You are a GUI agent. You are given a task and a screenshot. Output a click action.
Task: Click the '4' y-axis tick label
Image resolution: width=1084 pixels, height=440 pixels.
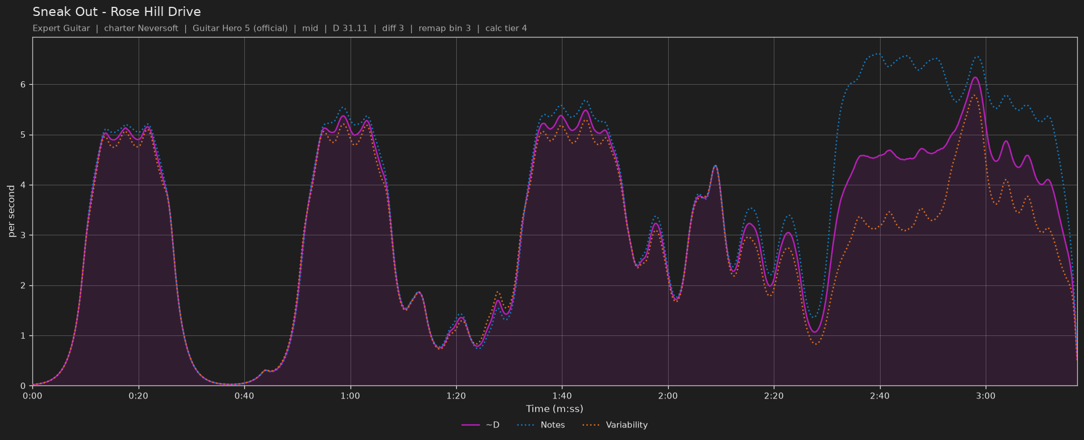pyautogui.click(x=24, y=185)
